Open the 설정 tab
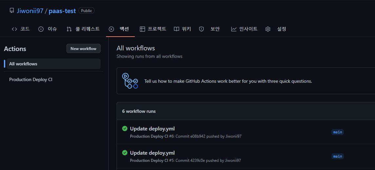Screen dimensions: 375x170 point(281,29)
